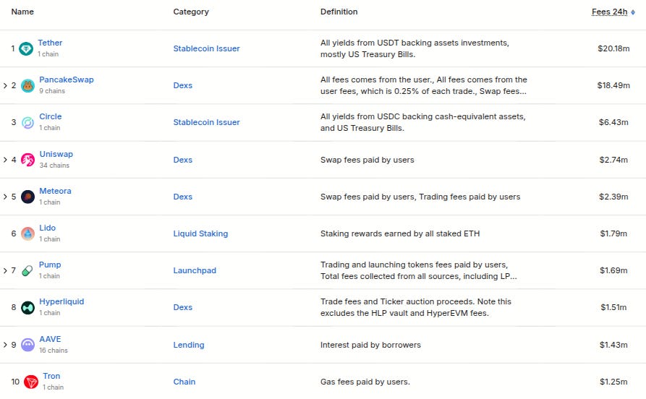
Task: Click the sort arrow icon beside Fees 24h
Action: (633, 12)
